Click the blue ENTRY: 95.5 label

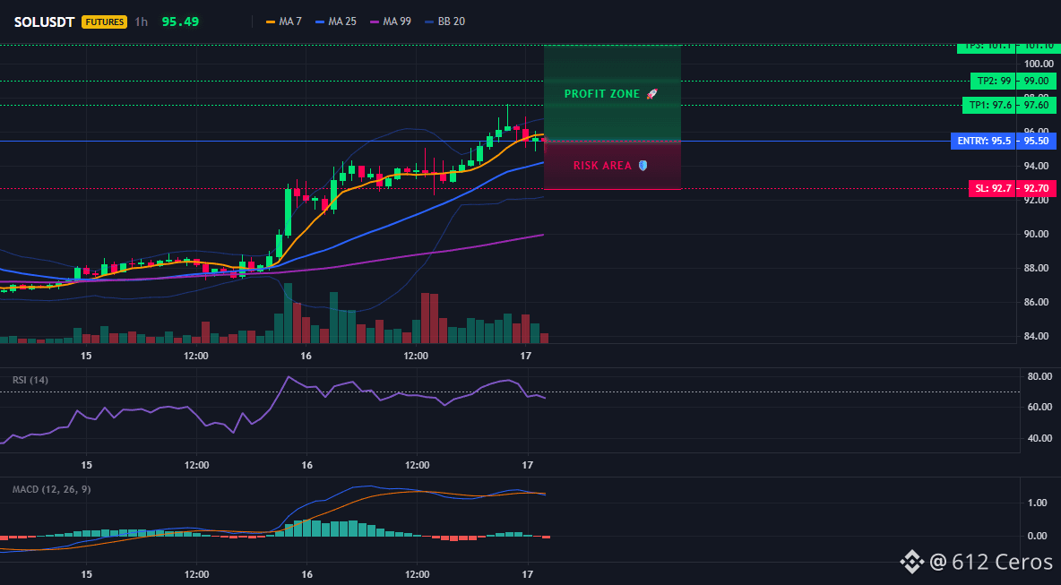(x=984, y=142)
